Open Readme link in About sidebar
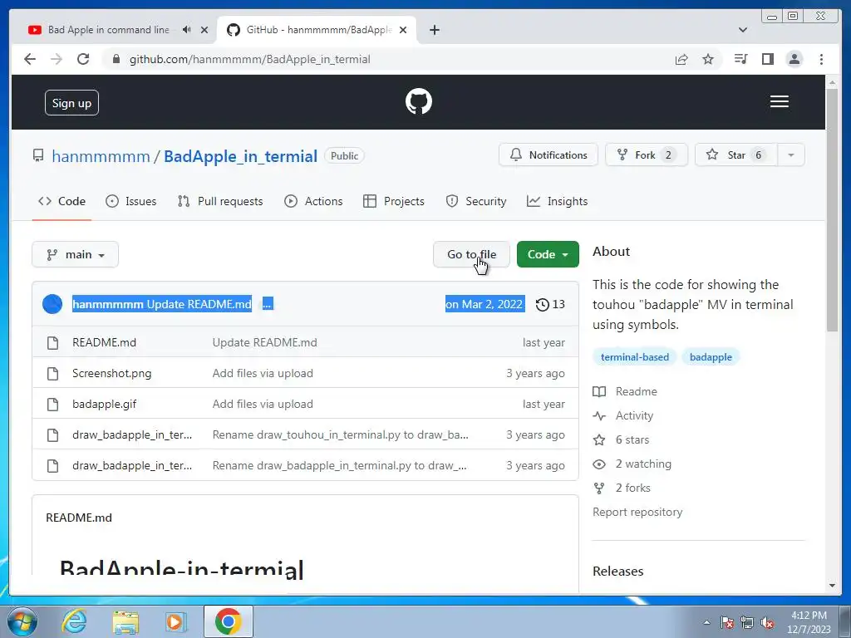The image size is (851, 638). tap(625, 392)
